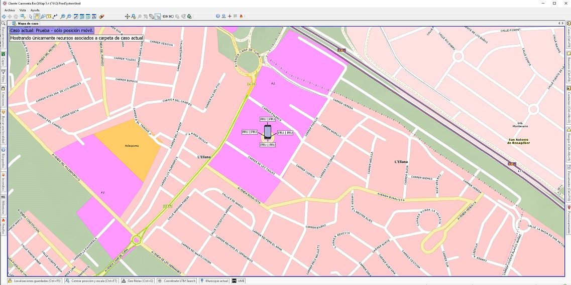This screenshot has width=571, height=285.
Task: Select the pan hand tool
Action: [x=37, y=17]
